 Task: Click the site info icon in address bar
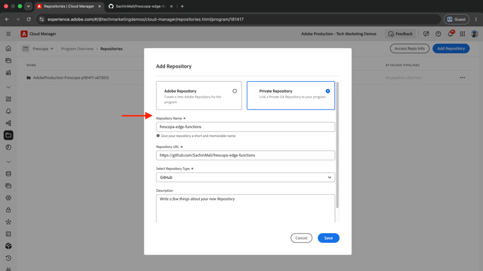tap(42, 19)
